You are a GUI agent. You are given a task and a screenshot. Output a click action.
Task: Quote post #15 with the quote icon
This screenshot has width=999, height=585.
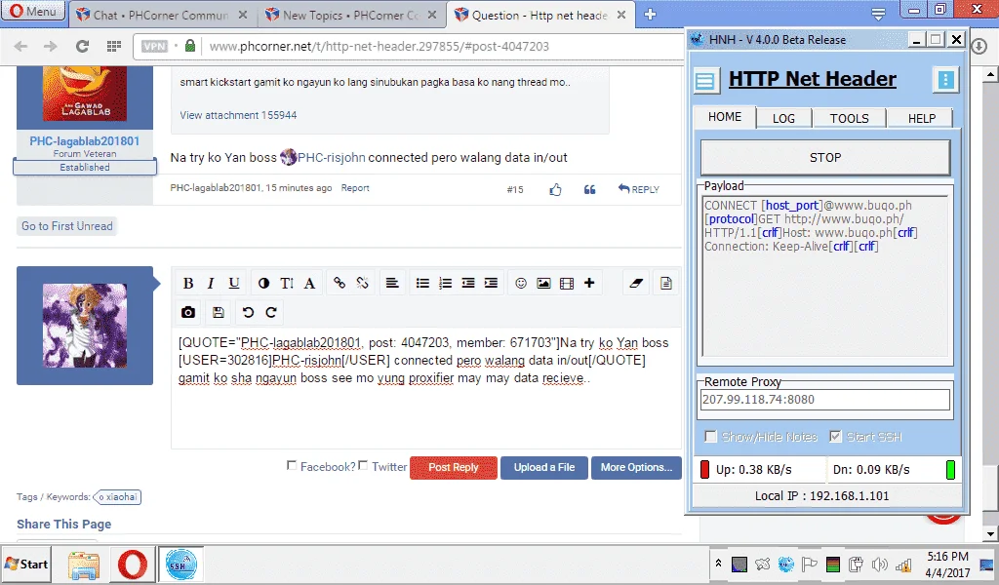(x=590, y=190)
